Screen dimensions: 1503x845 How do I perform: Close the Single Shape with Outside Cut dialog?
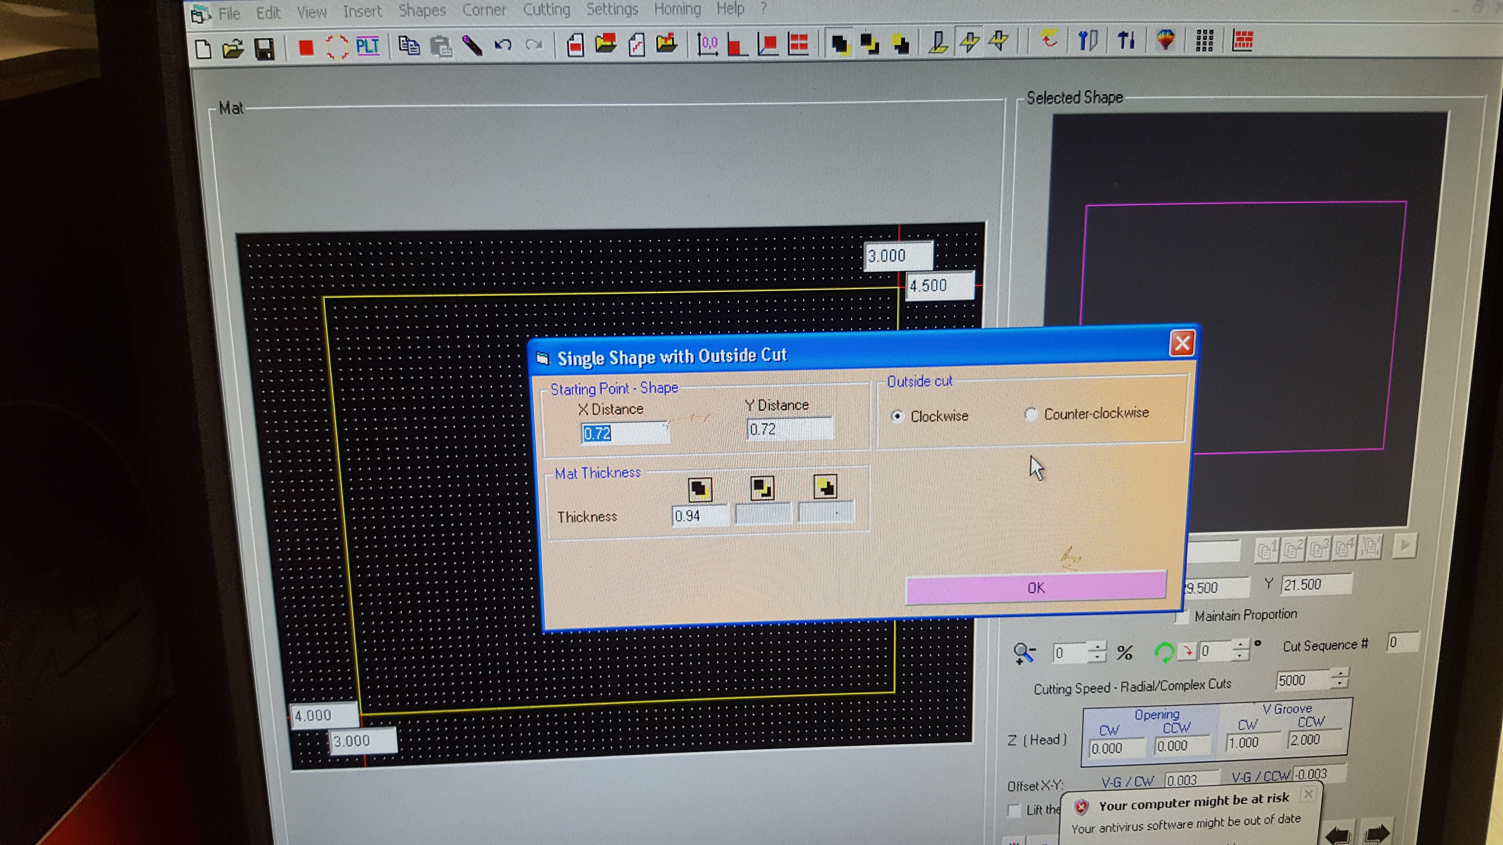point(1182,343)
